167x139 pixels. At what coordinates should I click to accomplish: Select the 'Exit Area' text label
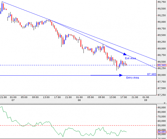click(130, 58)
